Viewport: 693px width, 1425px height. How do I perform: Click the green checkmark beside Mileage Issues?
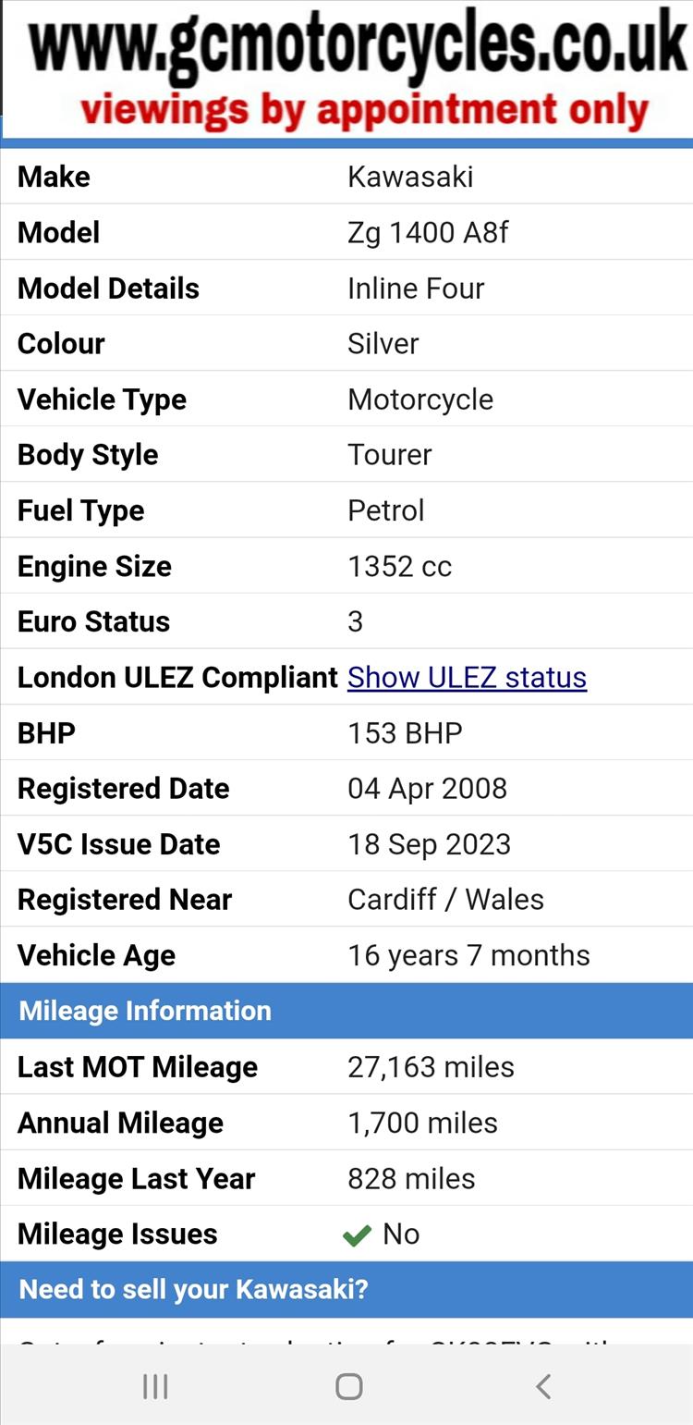click(x=357, y=1235)
